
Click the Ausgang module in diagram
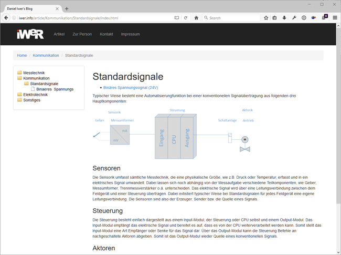187,138
